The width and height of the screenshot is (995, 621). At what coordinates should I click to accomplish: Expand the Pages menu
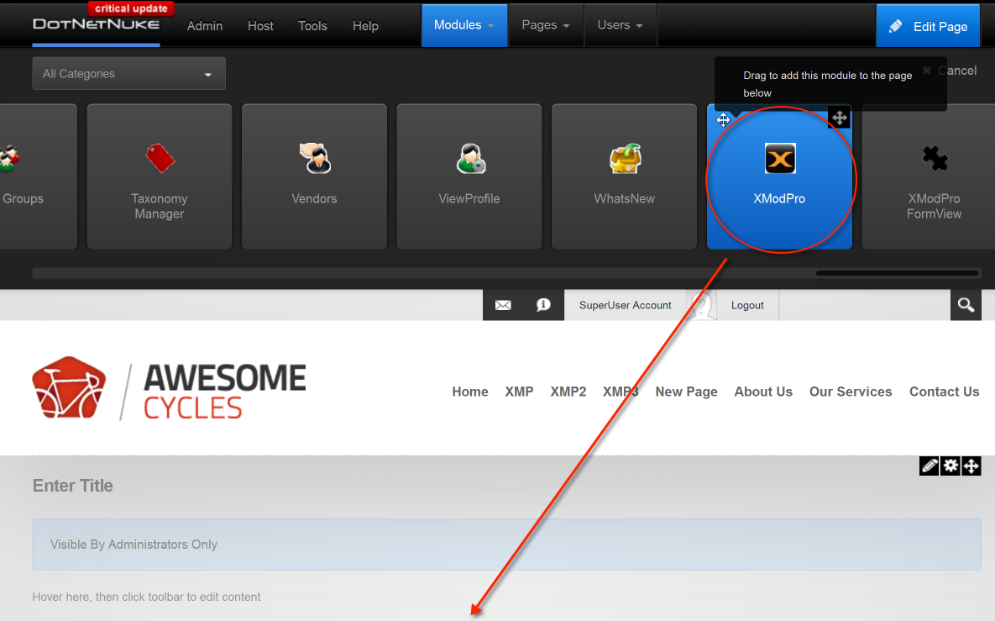[546, 25]
